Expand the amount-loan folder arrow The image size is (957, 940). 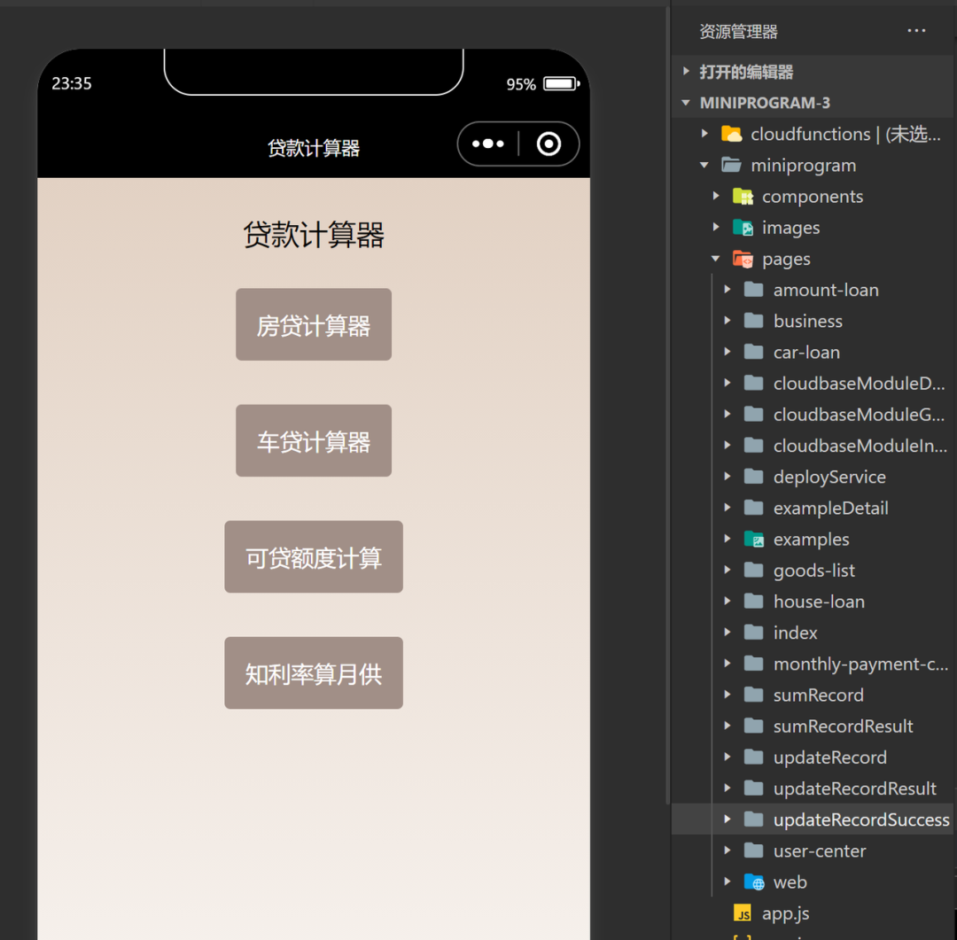click(x=727, y=290)
